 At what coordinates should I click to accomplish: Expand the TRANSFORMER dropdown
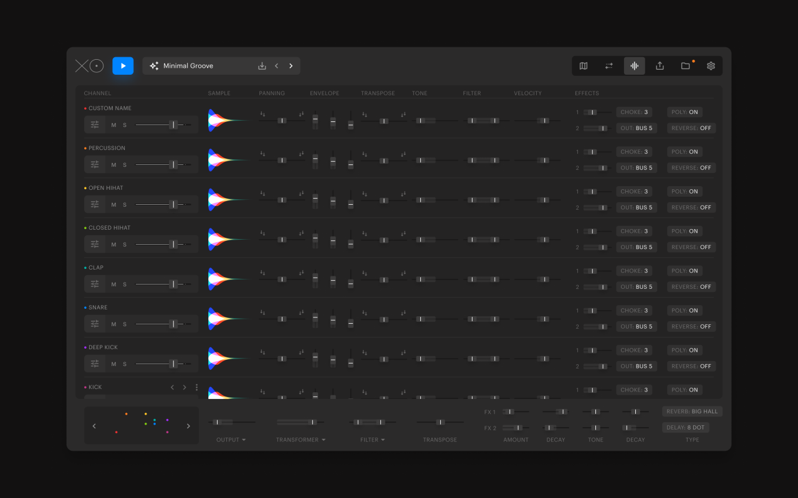301,440
